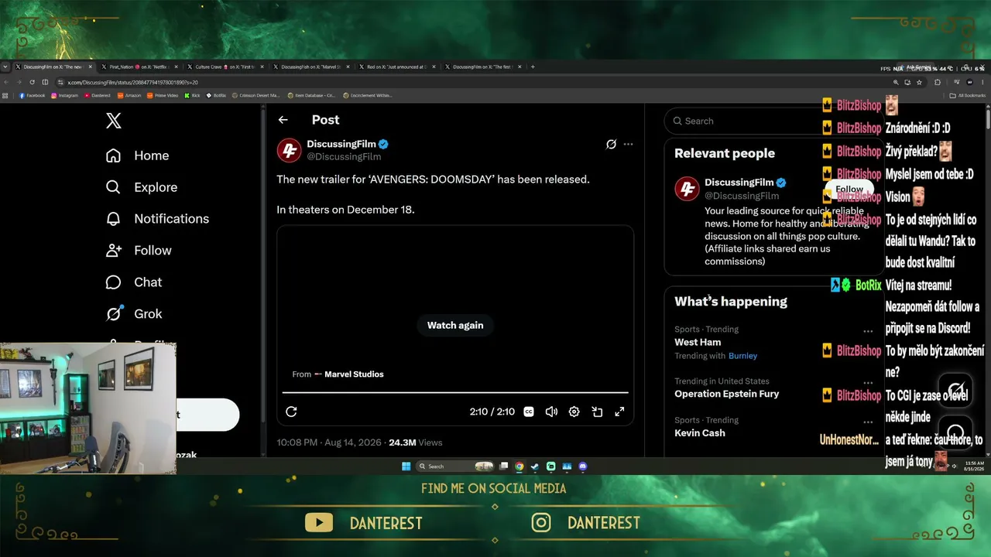Open the DiscussingFilm author name link
Screen dimensions: 991x557
[341, 144]
